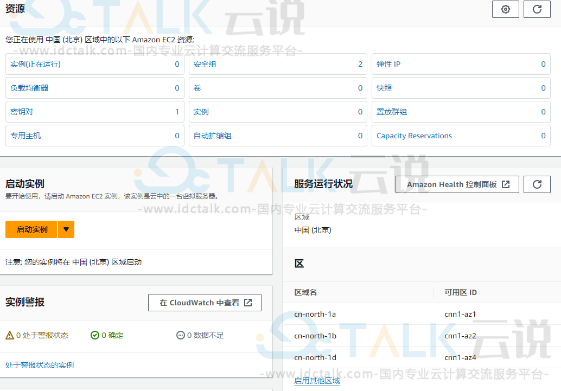The height and width of the screenshot is (391, 561).
Task: Open the Amazon Health 控制面板 button
Action: coord(457,184)
